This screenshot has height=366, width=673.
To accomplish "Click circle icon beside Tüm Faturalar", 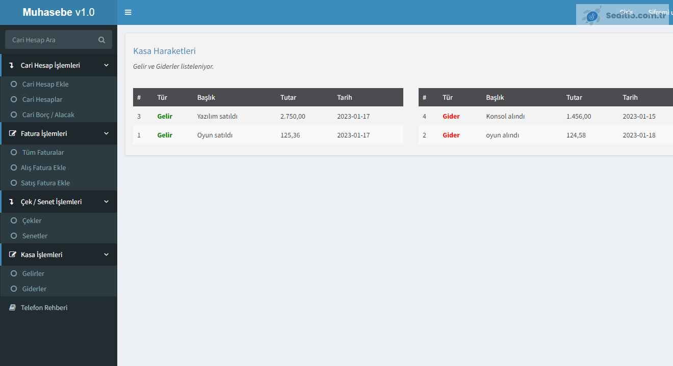I will pos(14,152).
